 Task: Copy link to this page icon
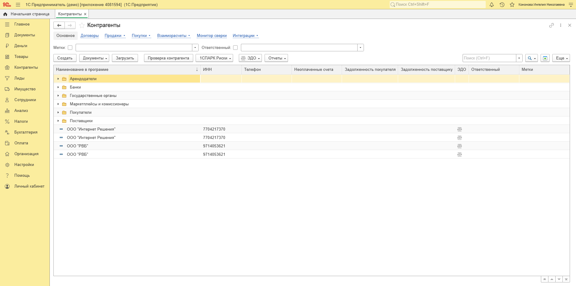(x=551, y=25)
